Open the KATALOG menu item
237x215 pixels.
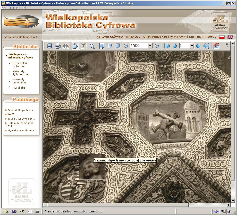coord(133,37)
